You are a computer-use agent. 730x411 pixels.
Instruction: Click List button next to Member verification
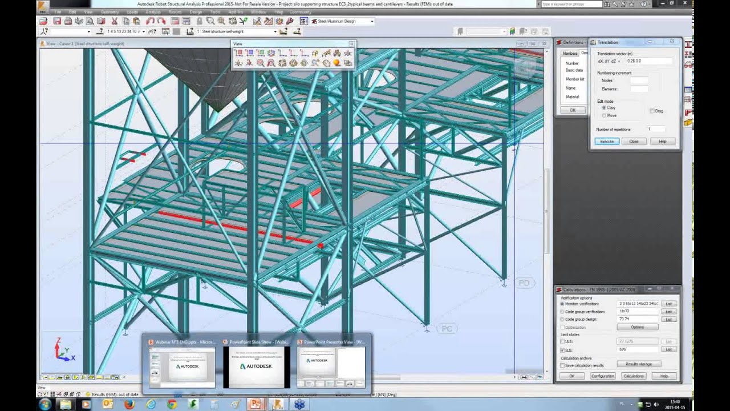tap(669, 304)
